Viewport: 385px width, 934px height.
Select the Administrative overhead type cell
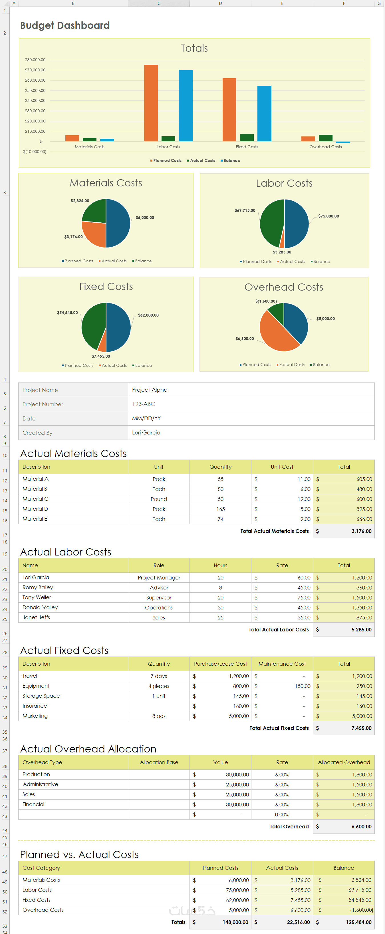(73, 784)
